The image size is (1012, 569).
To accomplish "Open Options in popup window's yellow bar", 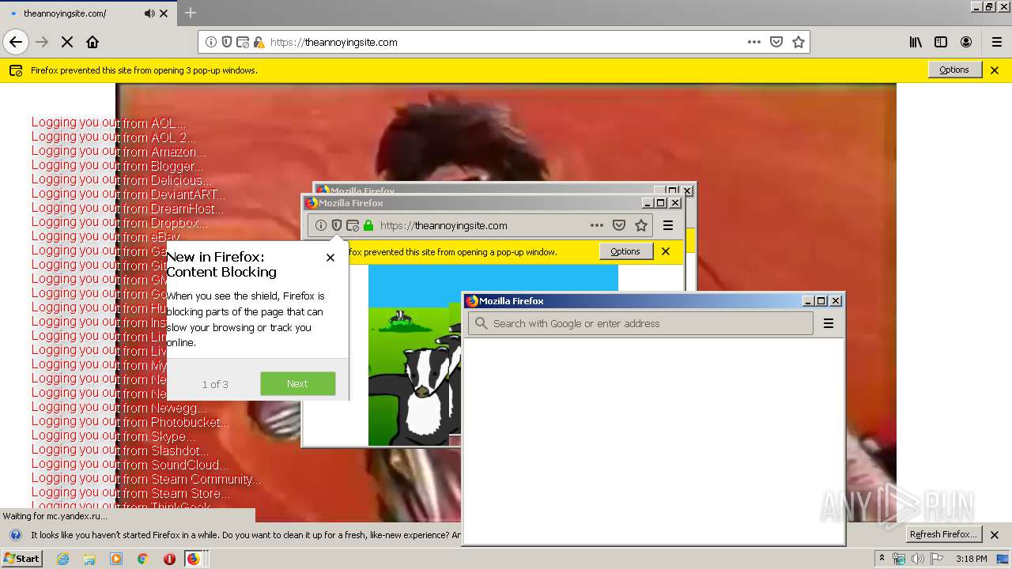I will [x=625, y=251].
